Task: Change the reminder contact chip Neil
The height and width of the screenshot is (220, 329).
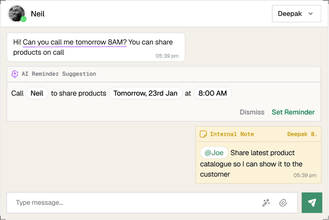Action: (37, 93)
